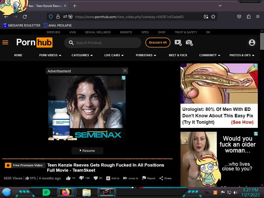Open the Trust & Safety link
The height and width of the screenshot is (198, 264).
coord(186,32)
